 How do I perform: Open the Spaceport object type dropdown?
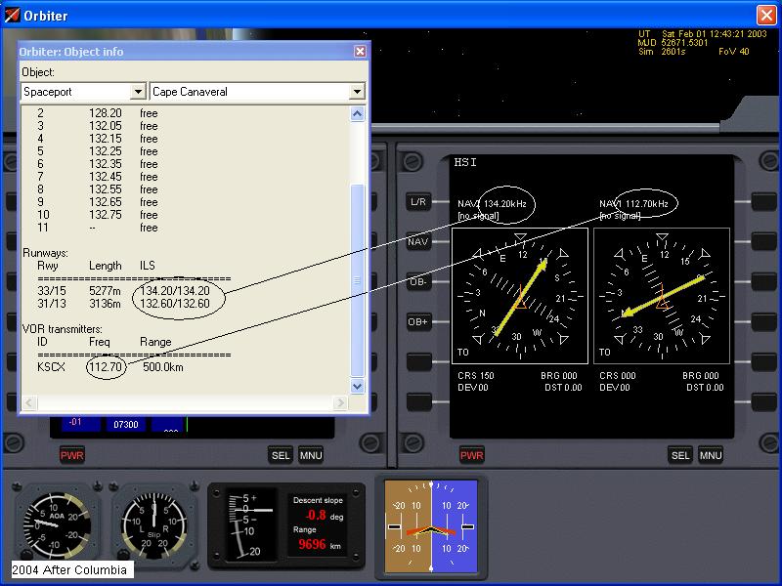138,92
